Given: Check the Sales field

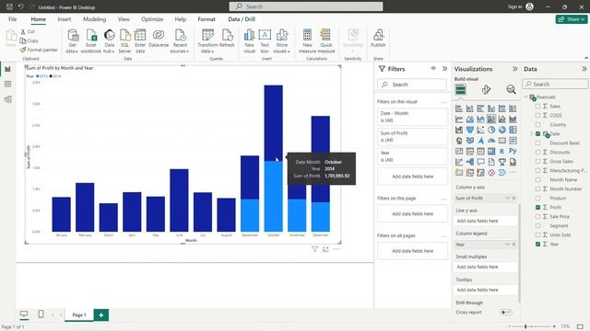Looking at the screenshot, I should (x=537, y=107).
